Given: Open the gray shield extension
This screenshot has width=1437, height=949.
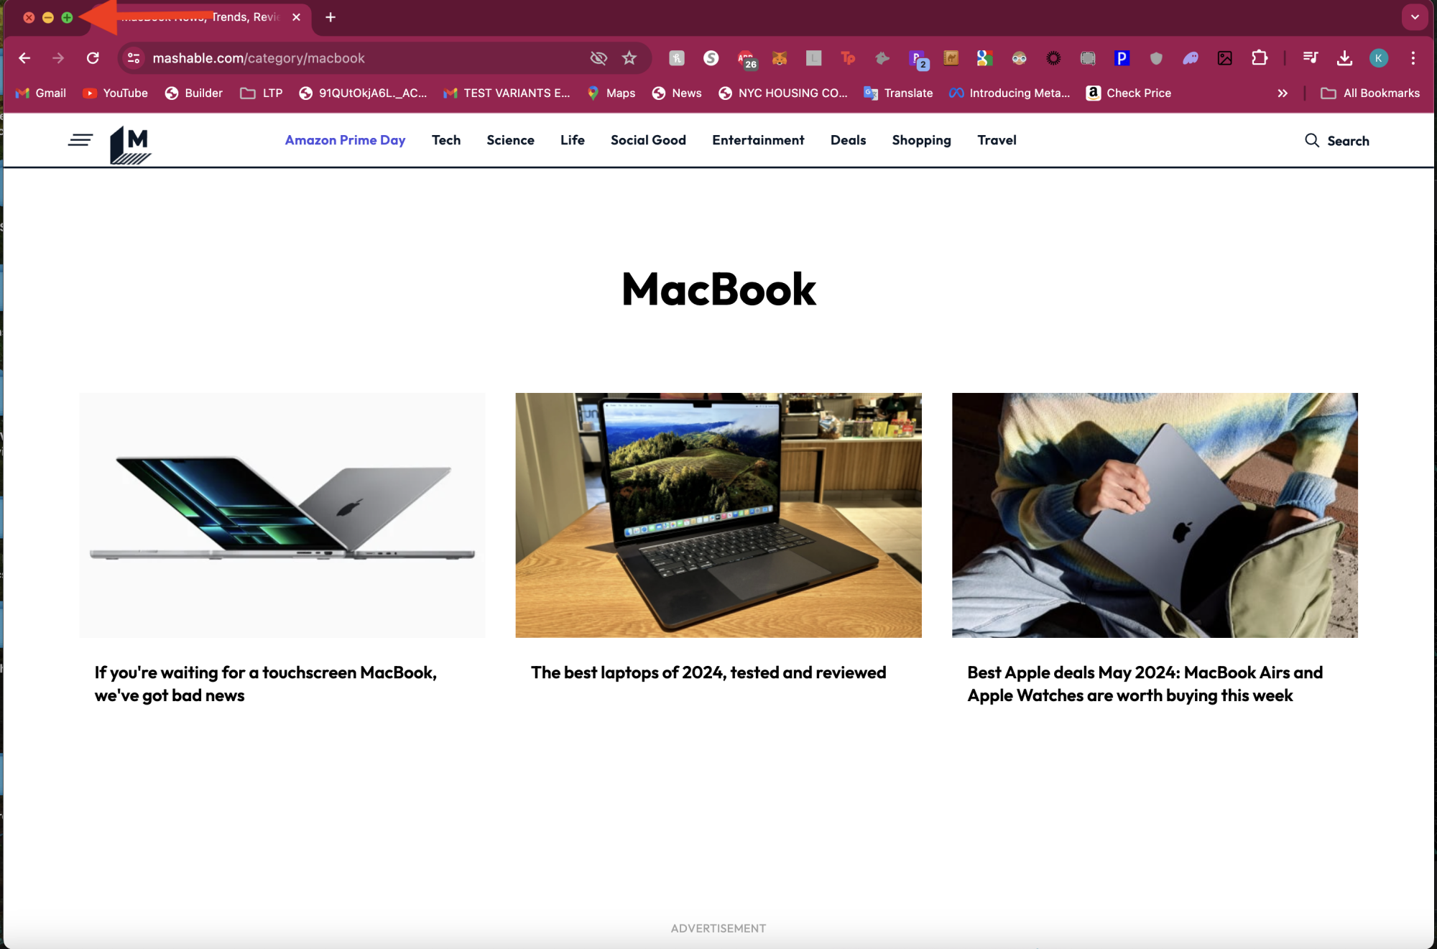Looking at the screenshot, I should pos(1156,58).
